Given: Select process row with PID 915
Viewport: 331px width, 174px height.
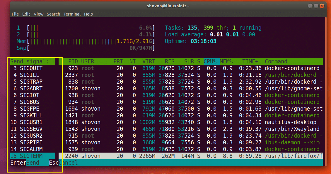Looking at the screenshot, I should (191, 136).
